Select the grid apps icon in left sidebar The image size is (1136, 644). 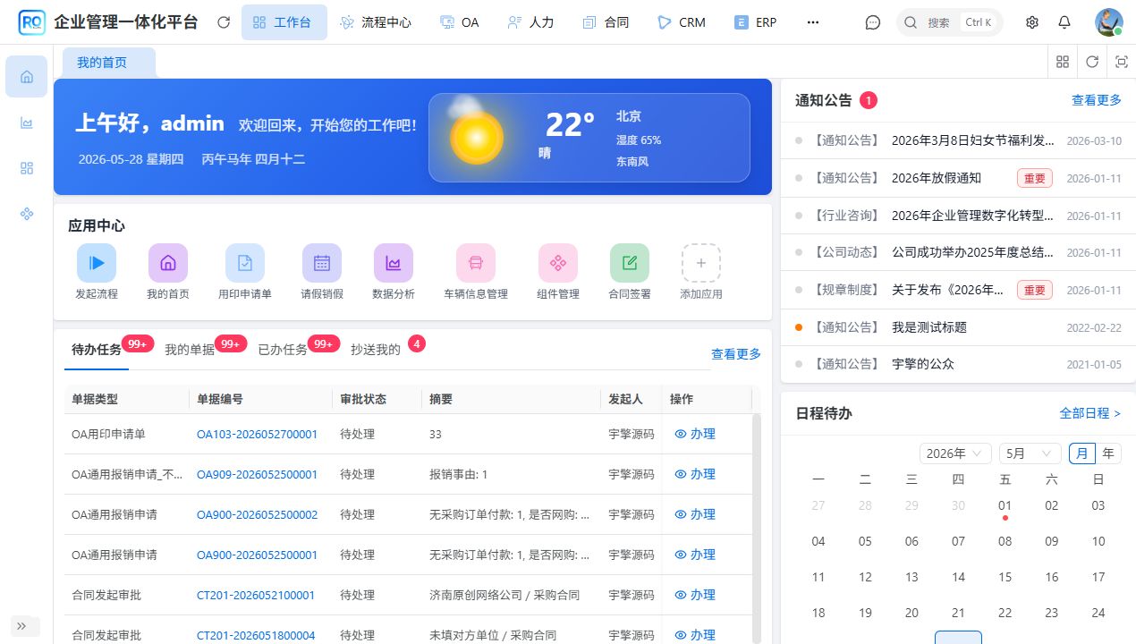27,168
